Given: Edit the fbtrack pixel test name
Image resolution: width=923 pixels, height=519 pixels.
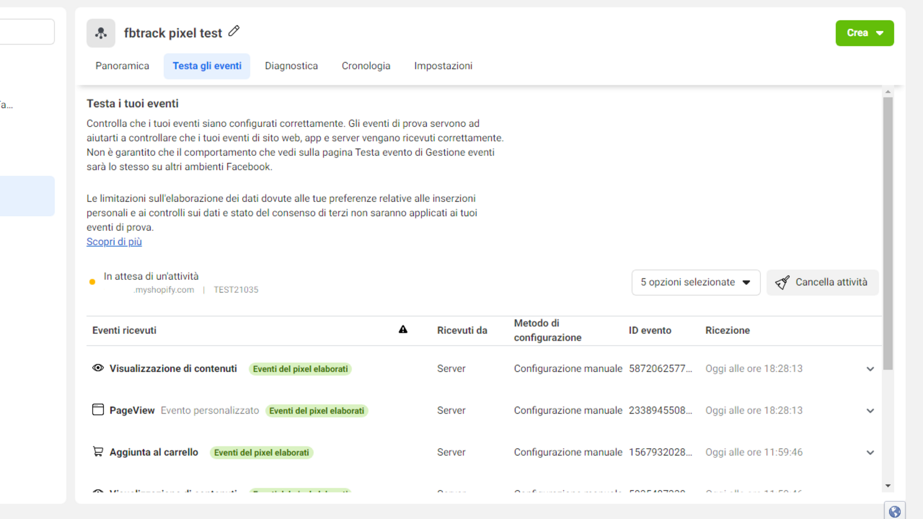Looking at the screenshot, I should [234, 31].
